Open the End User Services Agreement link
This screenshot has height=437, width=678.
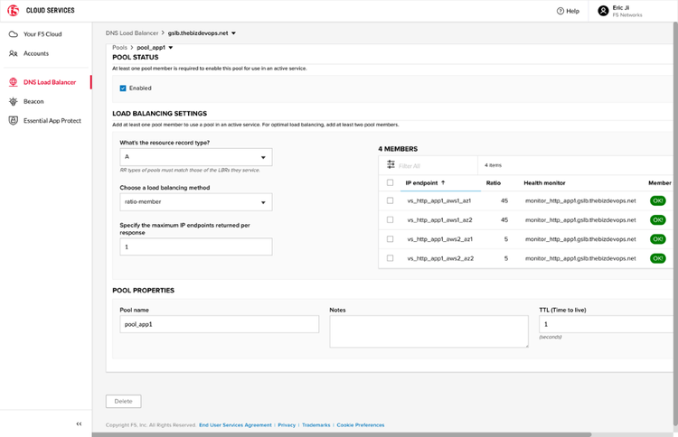click(235, 424)
